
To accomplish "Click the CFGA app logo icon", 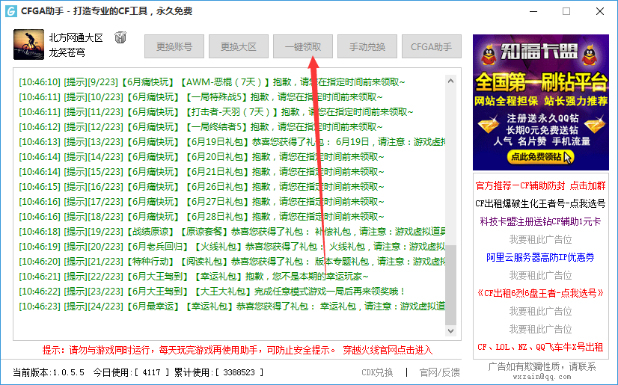I will [x=11, y=11].
